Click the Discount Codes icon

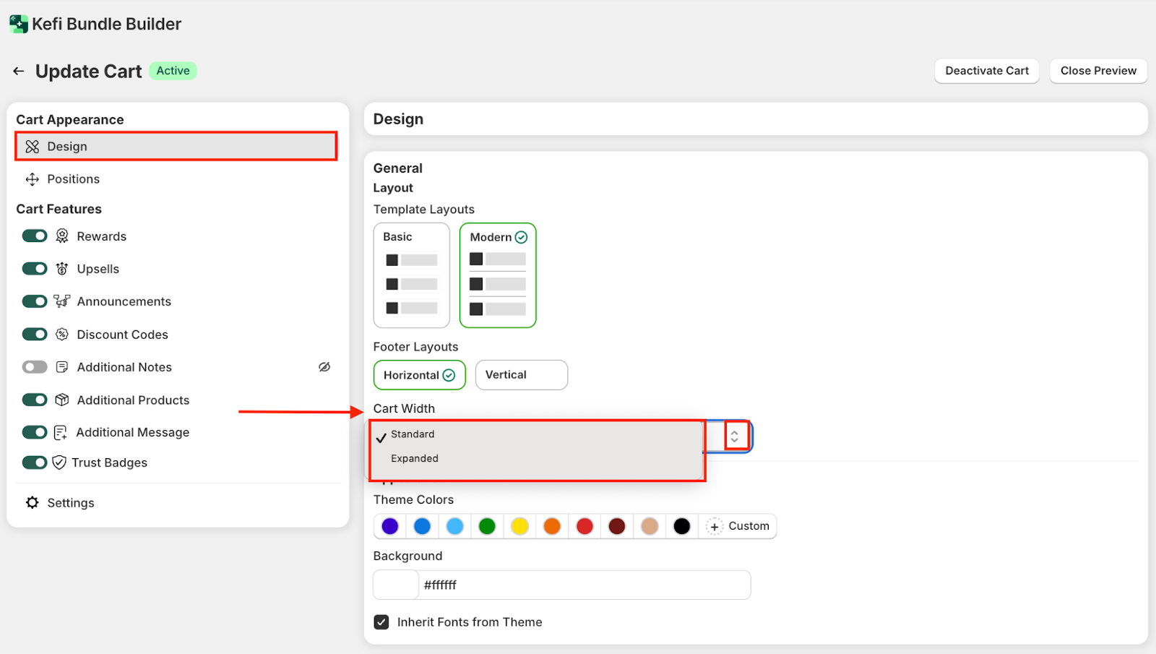click(62, 335)
